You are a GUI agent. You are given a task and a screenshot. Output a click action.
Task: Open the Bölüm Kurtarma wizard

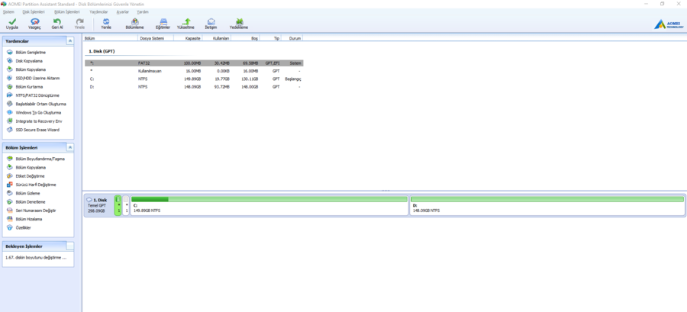[x=29, y=87]
